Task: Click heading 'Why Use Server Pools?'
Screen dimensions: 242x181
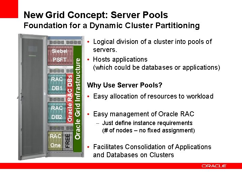Action: pos(125,85)
